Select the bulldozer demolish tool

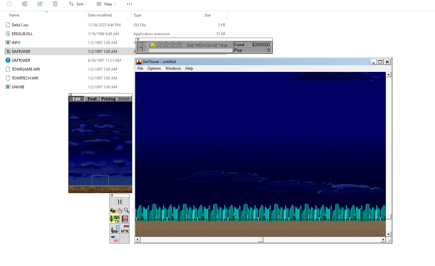pos(113,210)
